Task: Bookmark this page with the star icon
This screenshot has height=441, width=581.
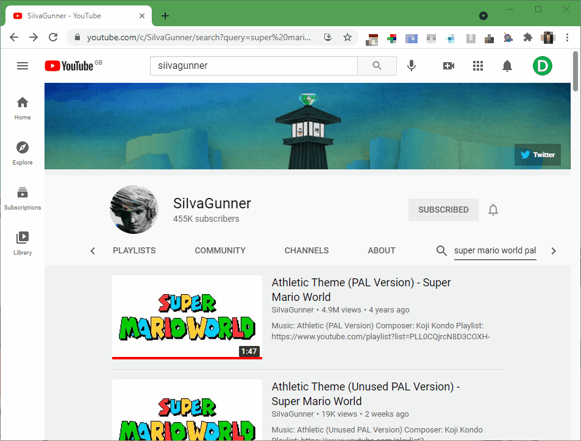Action: pyautogui.click(x=347, y=37)
